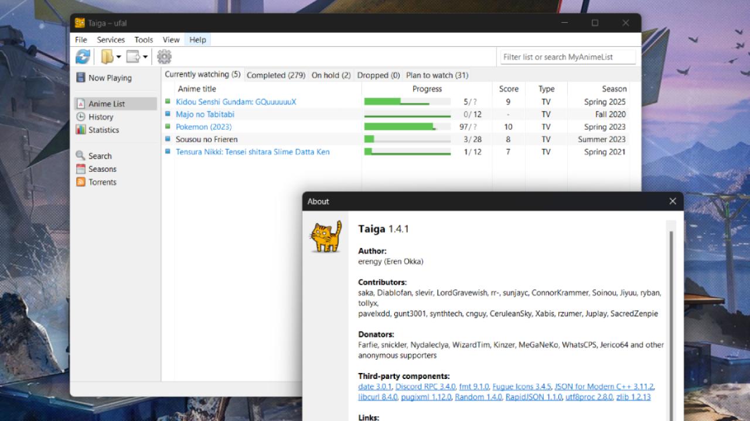
Task: Sort by the Type column header
Action: coord(546,89)
